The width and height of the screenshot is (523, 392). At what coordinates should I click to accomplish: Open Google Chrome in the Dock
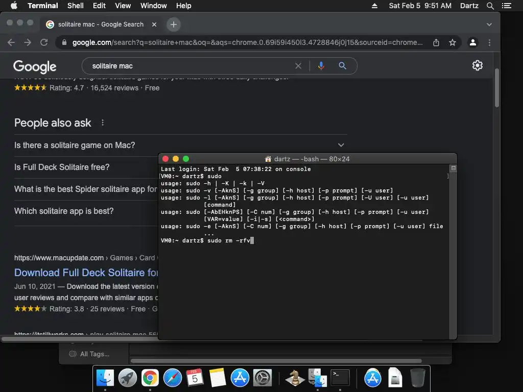150,378
